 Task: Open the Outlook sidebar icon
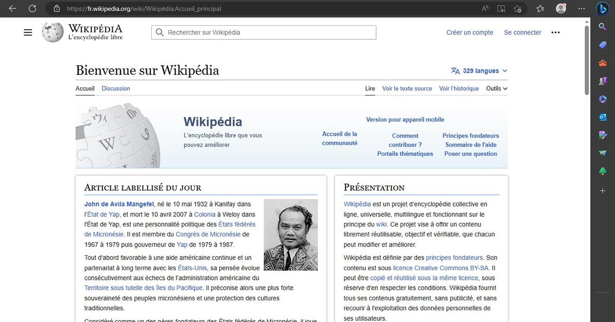603,117
